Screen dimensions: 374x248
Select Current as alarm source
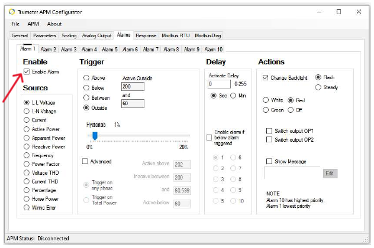pyautogui.click(x=27, y=120)
